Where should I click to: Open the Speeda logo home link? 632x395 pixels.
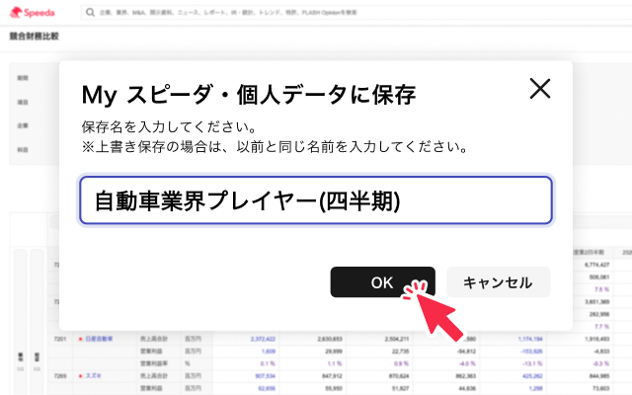tap(33, 13)
